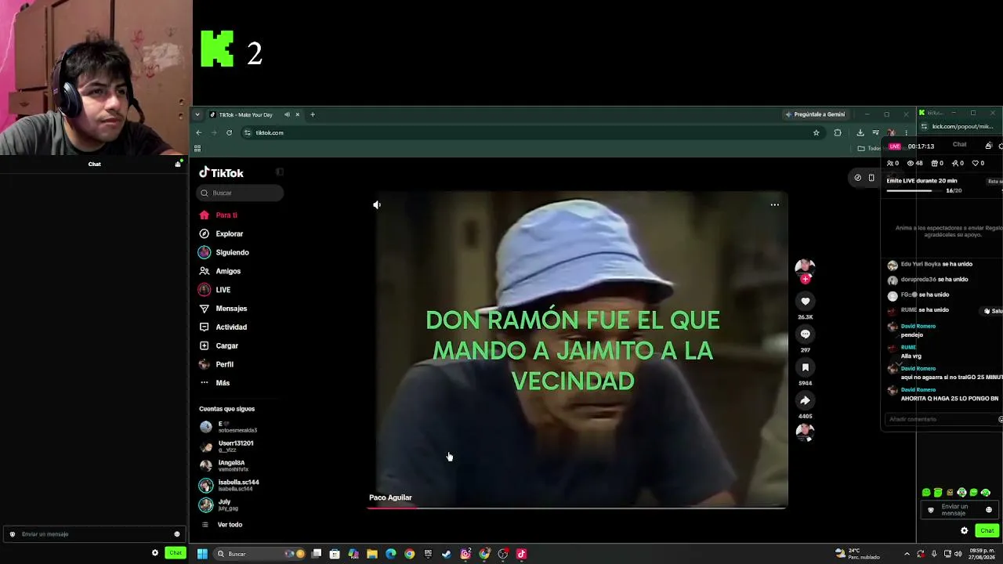Click the Chat button in Kick popout
This screenshot has width=1003, height=564.
pos(987,530)
